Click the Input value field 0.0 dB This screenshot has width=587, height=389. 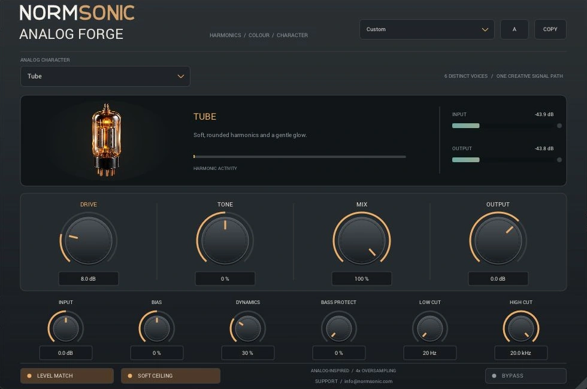click(65, 352)
